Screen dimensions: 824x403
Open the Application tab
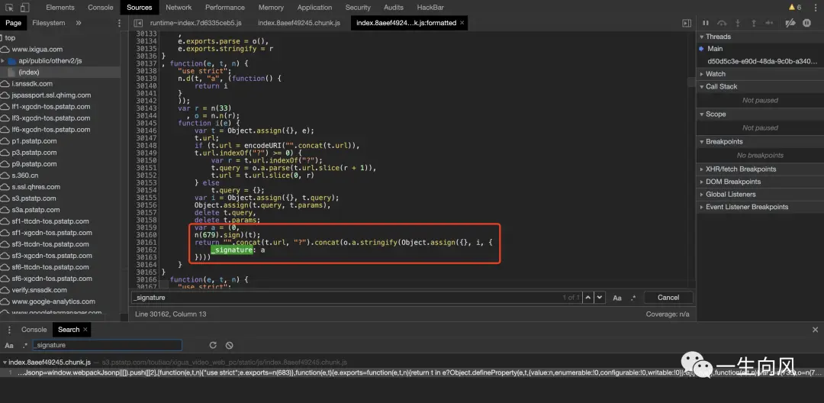click(x=314, y=8)
